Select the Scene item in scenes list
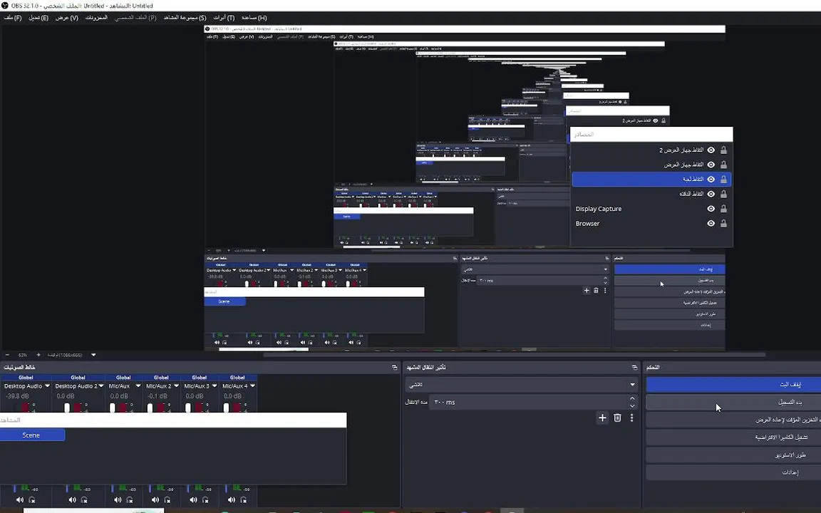The width and height of the screenshot is (821, 513). (x=31, y=435)
